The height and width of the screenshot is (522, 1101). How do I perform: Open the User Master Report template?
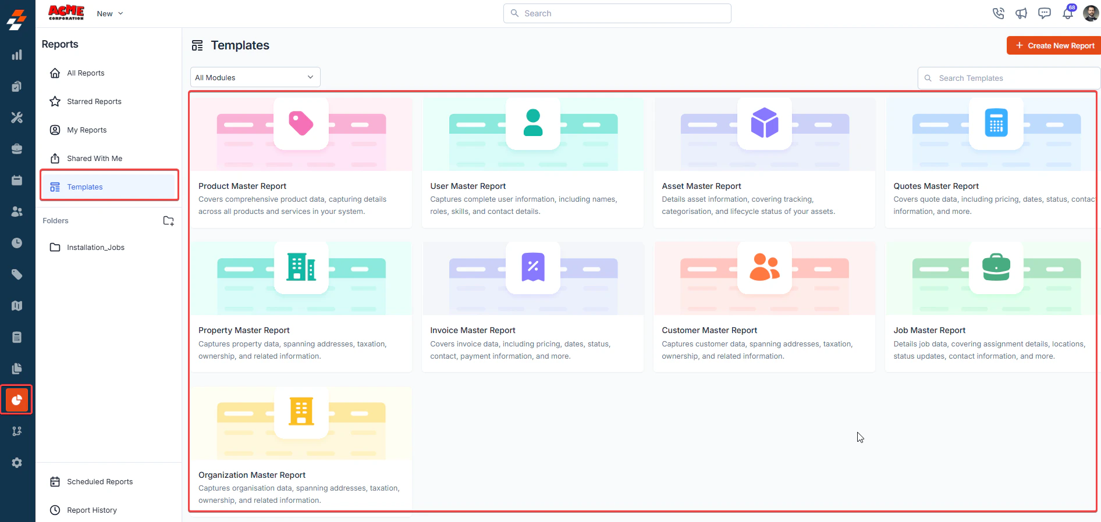coord(533,162)
